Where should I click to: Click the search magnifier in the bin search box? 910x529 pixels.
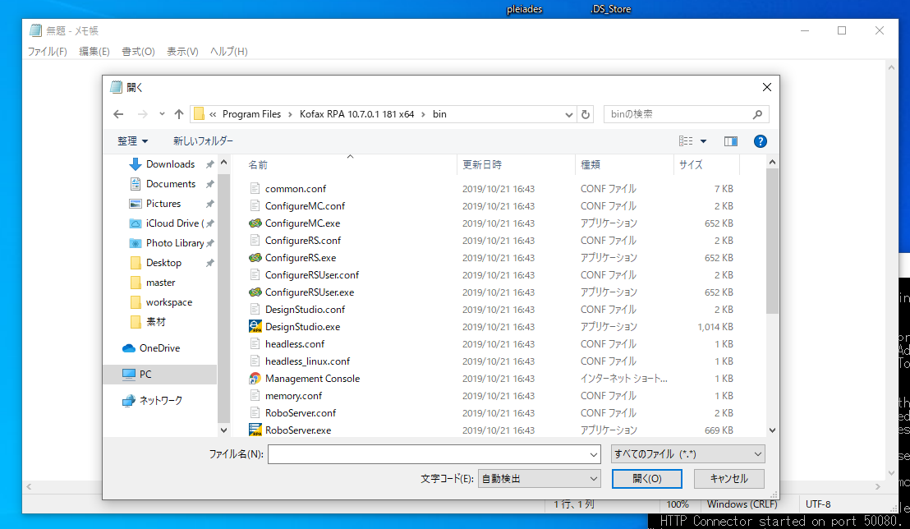point(757,114)
